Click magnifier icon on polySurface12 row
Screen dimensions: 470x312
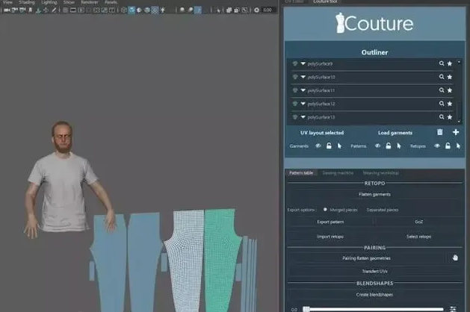click(441, 104)
